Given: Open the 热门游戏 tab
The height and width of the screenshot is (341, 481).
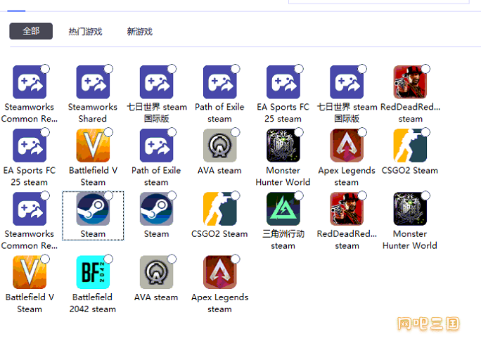Looking at the screenshot, I should click(x=85, y=31).
